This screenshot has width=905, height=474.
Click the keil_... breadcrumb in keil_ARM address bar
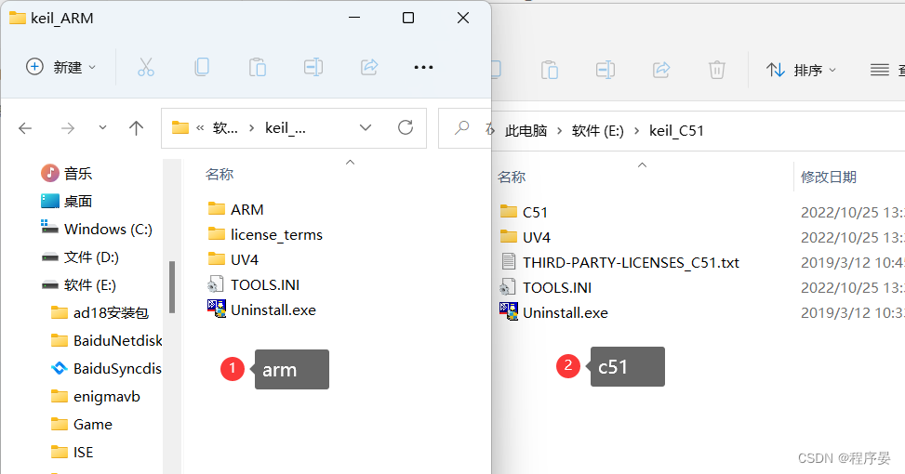click(286, 128)
